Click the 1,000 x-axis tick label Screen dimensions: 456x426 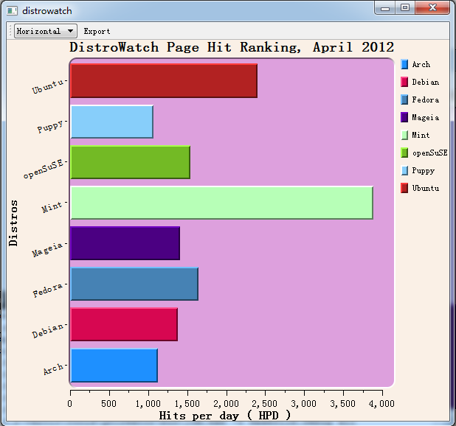[x=148, y=404]
